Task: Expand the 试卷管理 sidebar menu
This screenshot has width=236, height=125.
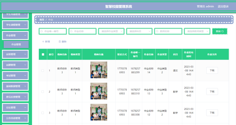Action: point(15,54)
